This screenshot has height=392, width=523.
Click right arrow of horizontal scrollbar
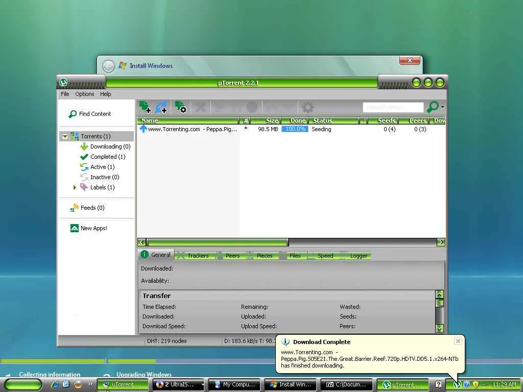[441, 242]
